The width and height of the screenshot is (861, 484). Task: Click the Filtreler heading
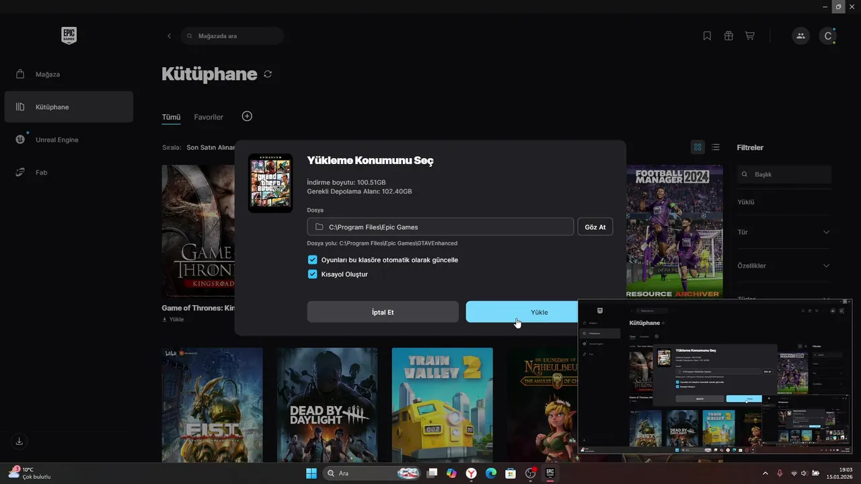(x=750, y=147)
